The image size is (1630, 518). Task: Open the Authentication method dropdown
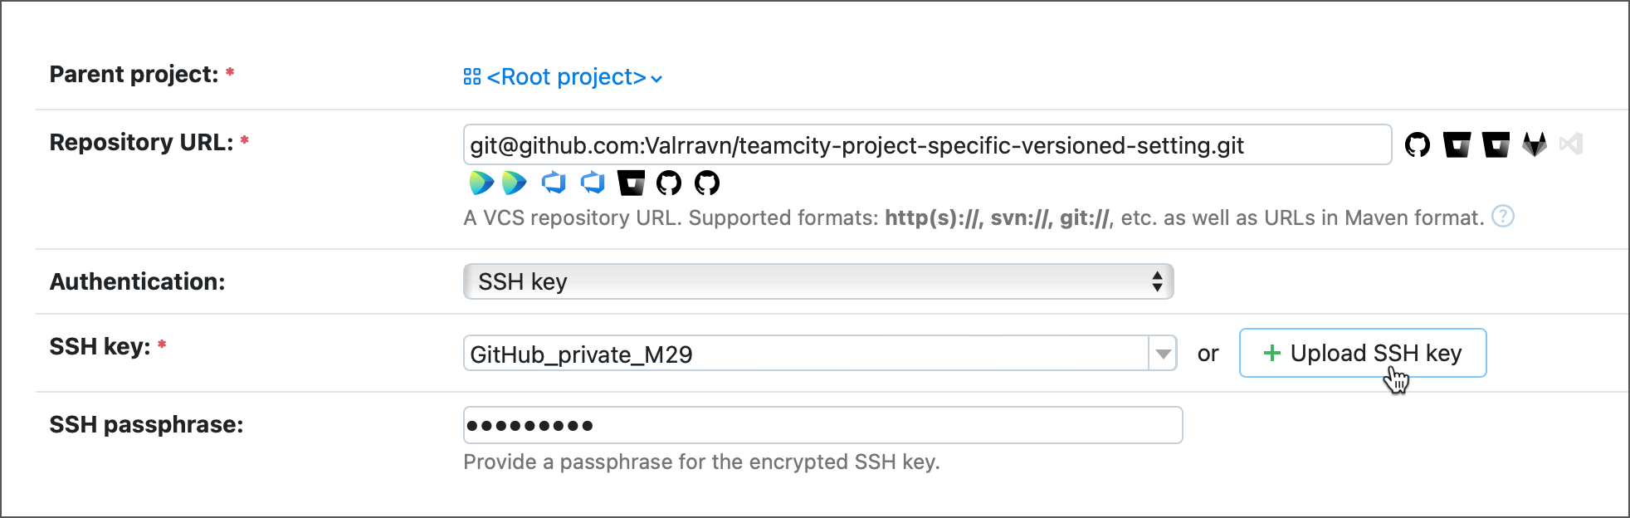pos(817,281)
